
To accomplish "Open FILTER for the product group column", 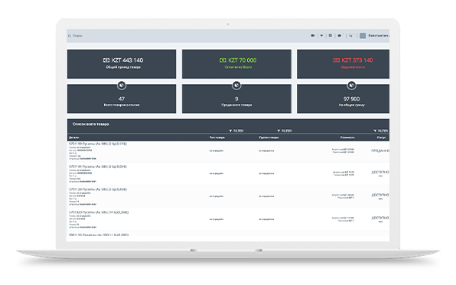I will pyautogui.click(x=285, y=131).
